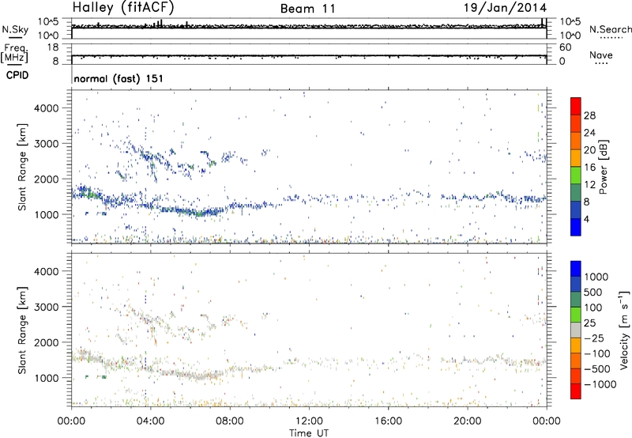Click Slant Range label of velocity panel
Image resolution: width=632 pixels, height=438 pixels.
pos(22,330)
